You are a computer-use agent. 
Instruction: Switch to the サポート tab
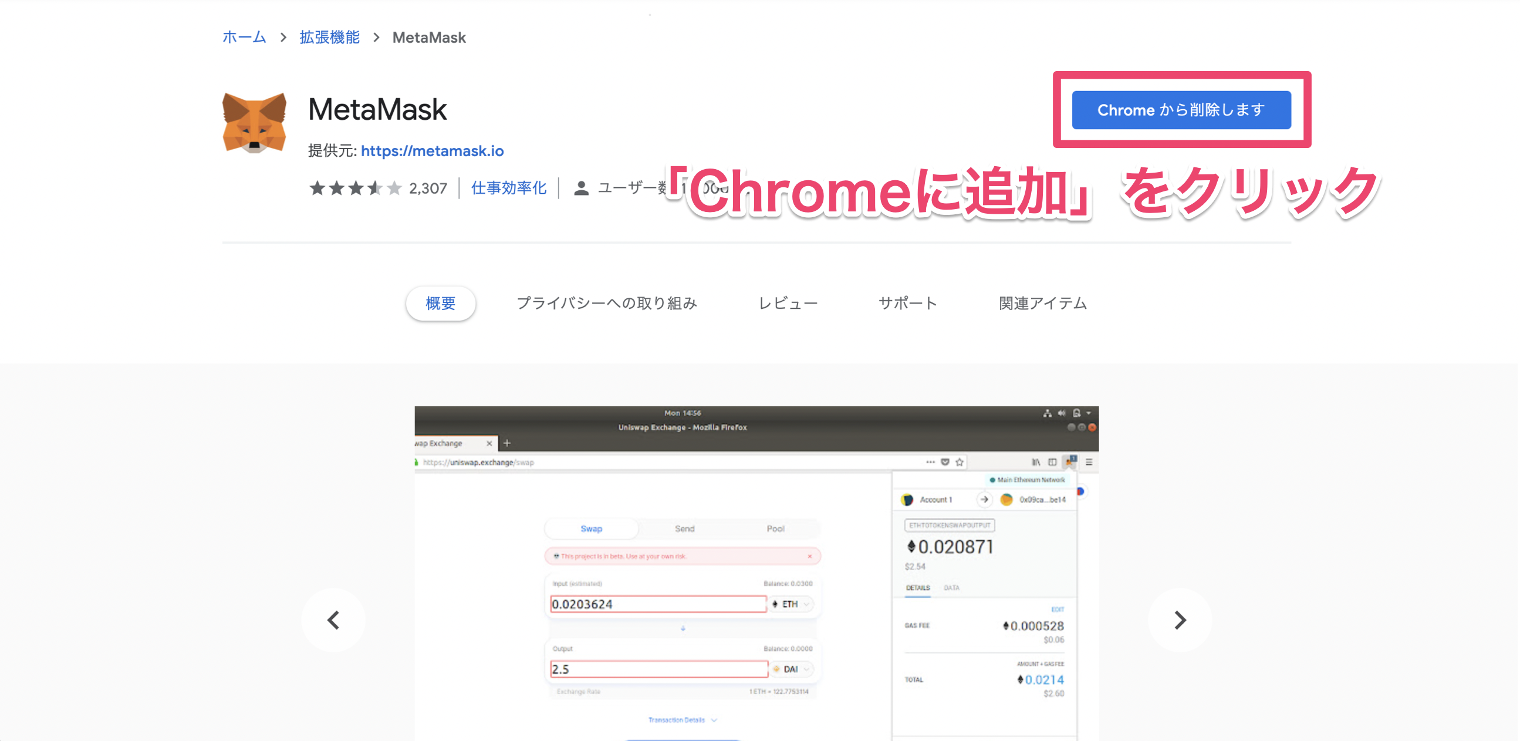pyautogui.click(x=907, y=304)
